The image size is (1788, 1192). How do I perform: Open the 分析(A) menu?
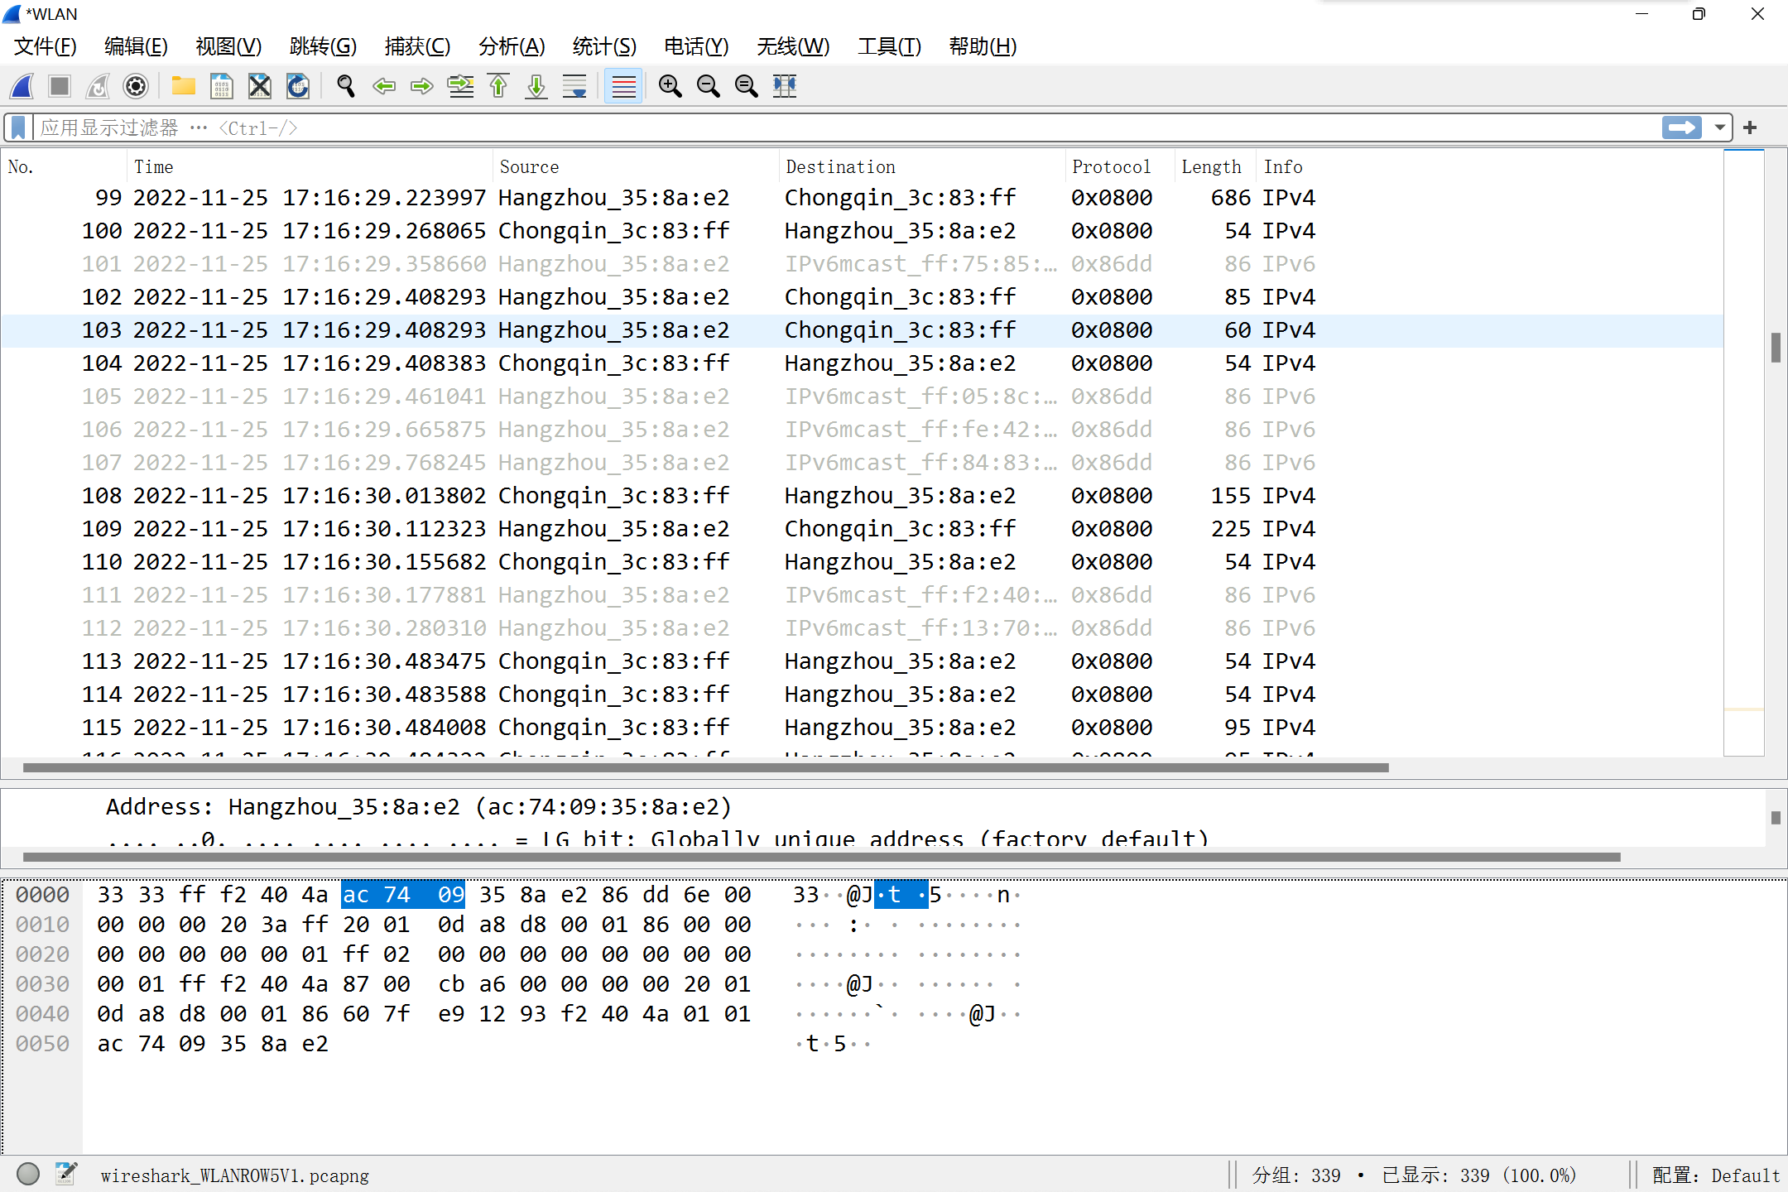(x=512, y=46)
